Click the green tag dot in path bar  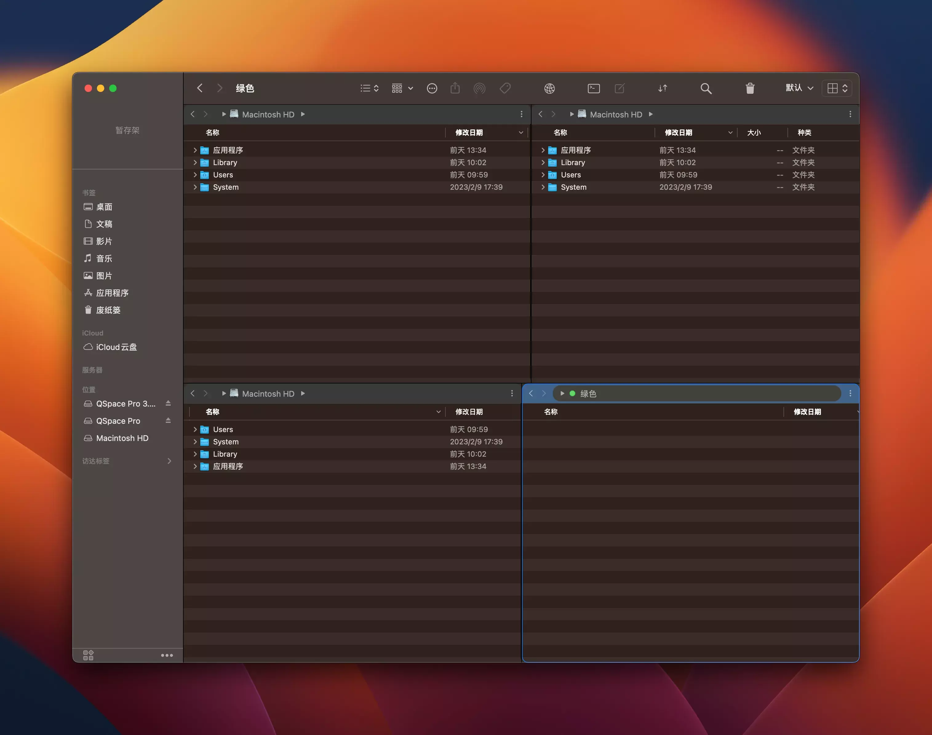(572, 393)
